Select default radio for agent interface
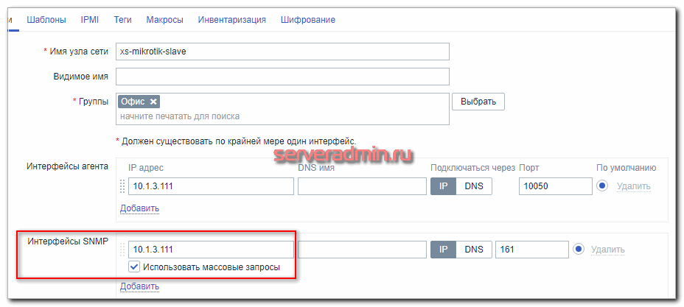The height and width of the screenshot is (307, 684). 602,186
